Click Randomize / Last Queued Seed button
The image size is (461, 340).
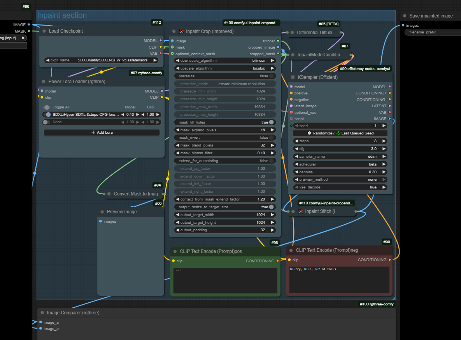[340, 133]
